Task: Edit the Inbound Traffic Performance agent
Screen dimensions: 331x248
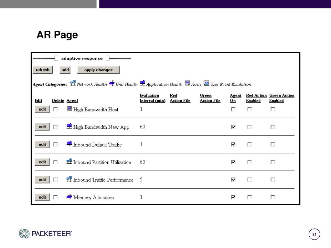Action: (42, 180)
